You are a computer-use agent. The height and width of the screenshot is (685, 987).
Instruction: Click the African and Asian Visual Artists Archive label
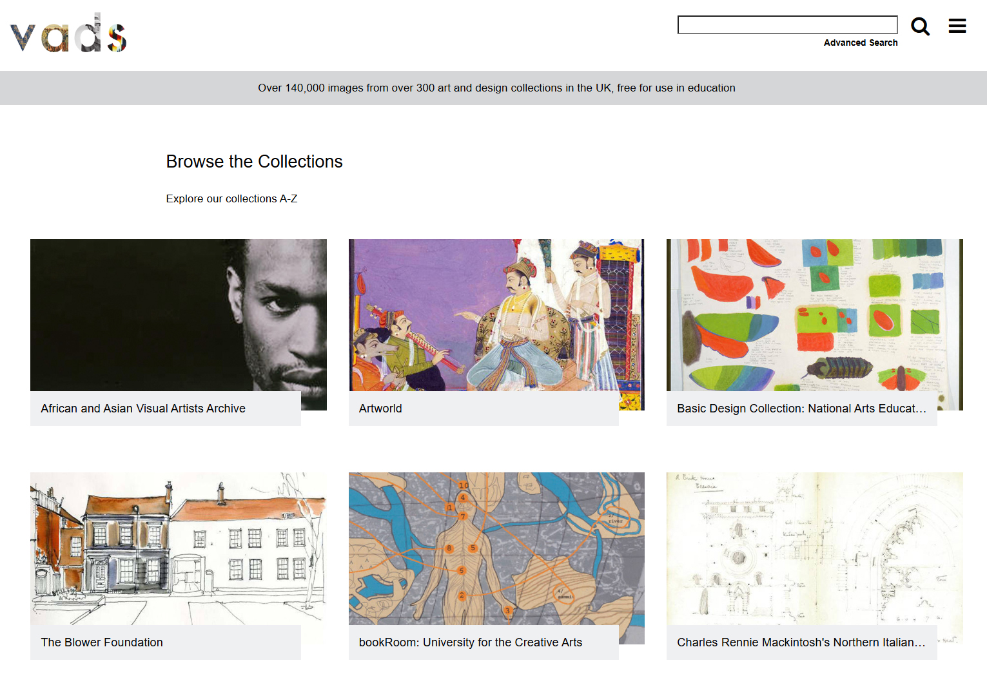[143, 409]
